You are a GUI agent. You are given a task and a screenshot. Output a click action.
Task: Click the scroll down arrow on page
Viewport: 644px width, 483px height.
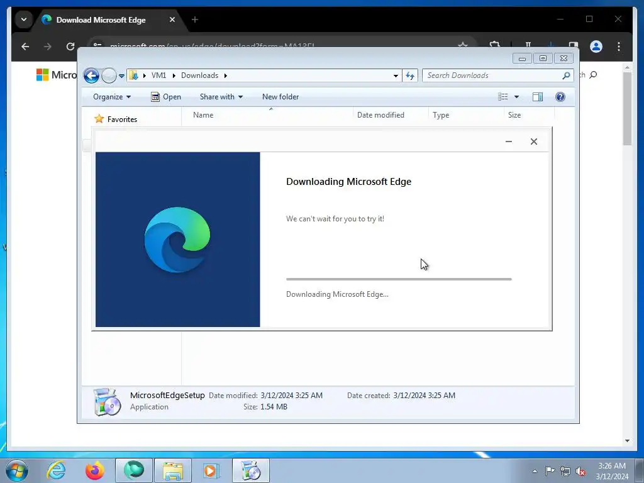pyautogui.click(x=627, y=441)
